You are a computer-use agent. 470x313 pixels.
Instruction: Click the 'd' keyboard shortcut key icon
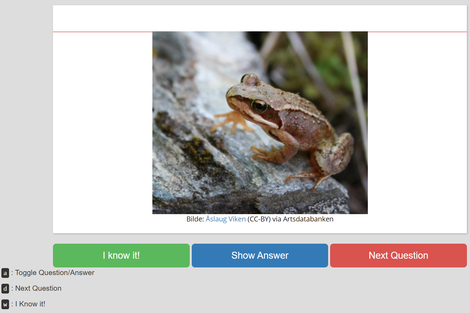pyautogui.click(x=5, y=289)
